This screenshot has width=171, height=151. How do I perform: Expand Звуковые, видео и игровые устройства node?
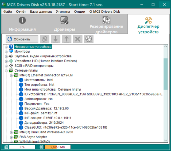point(6,56)
